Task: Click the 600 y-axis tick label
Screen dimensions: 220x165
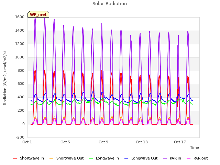Action: click(21, 84)
